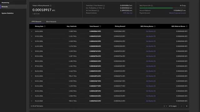200x112 pixels.
Task: Click items count text at table footer
Action: coord(37,106)
